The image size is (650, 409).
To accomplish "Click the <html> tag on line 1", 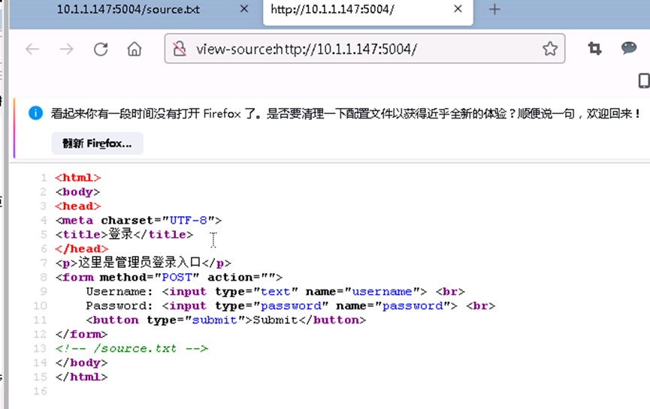I will pyautogui.click(x=78, y=178).
